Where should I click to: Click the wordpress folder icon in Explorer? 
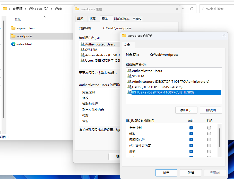point(13,36)
